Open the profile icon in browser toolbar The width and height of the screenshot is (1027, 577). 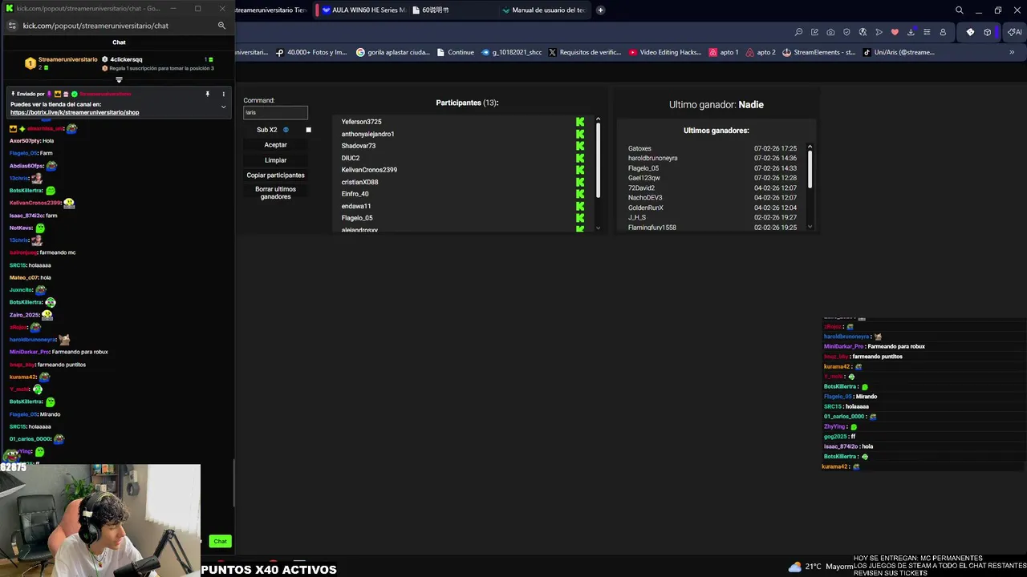click(943, 32)
